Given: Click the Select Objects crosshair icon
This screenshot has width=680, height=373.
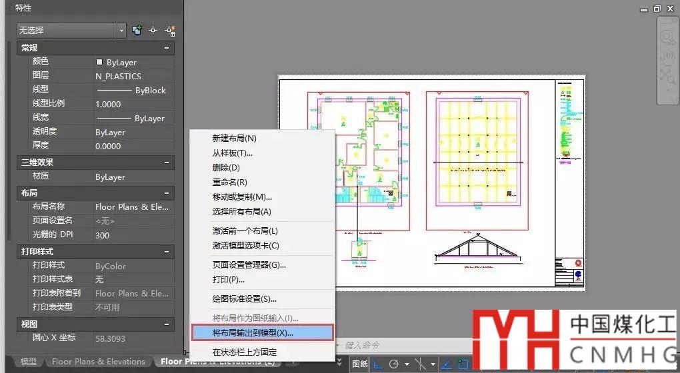Looking at the screenshot, I should pos(153,31).
